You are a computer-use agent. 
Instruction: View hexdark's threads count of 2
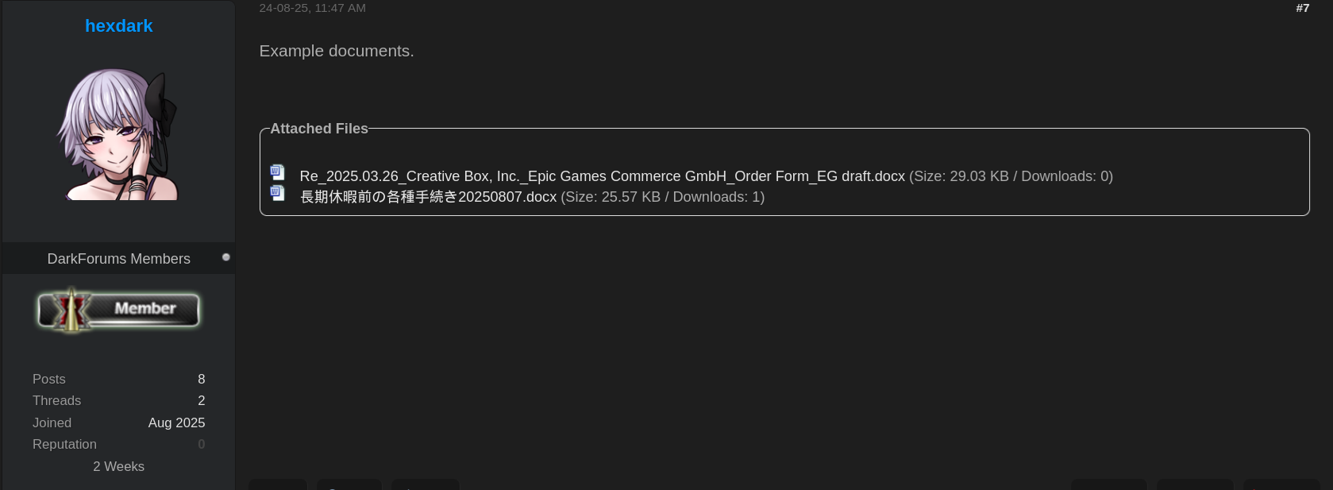click(202, 400)
